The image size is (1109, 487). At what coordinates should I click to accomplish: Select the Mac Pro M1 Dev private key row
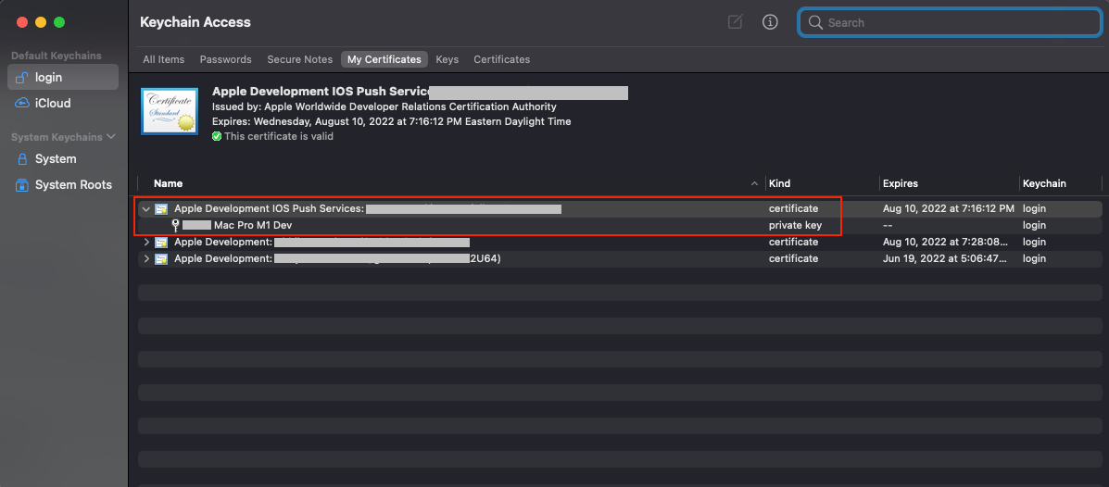pos(620,226)
